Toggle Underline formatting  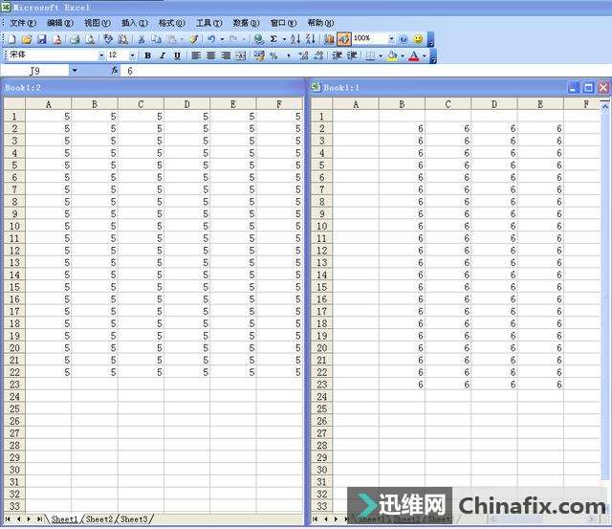pos(177,55)
